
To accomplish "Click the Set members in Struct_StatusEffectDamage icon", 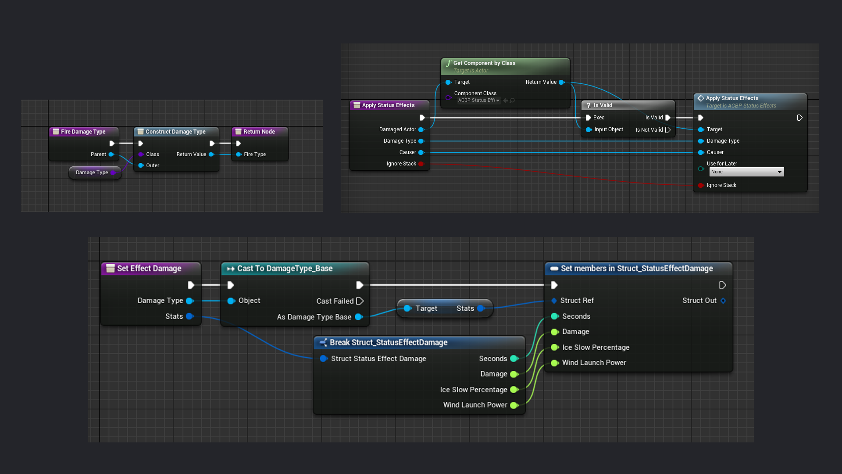I will (x=553, y=268).
